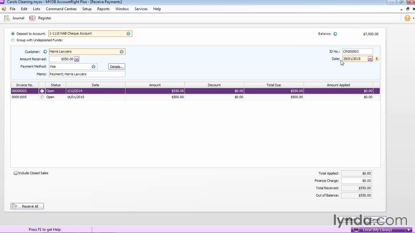Select Group with Undeposited Funds option
Viewport: 415px width, 233px height.
pyautogui.click(x=13, y=40)
